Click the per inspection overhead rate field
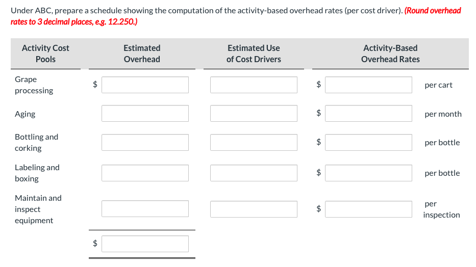This screenshot has width=476, height=267. pyautogui.click(x=368, y=209)
